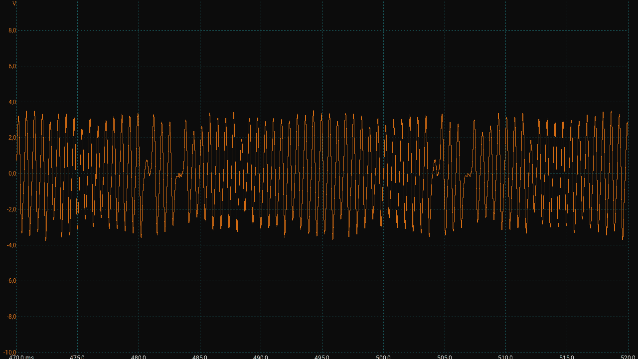Click the 2.0 voltage axis label

(12, 138)
